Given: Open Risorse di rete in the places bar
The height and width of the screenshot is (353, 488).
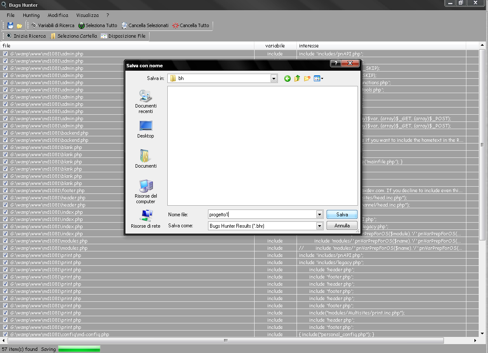Looking at the screenshot, I should [146, 219].
